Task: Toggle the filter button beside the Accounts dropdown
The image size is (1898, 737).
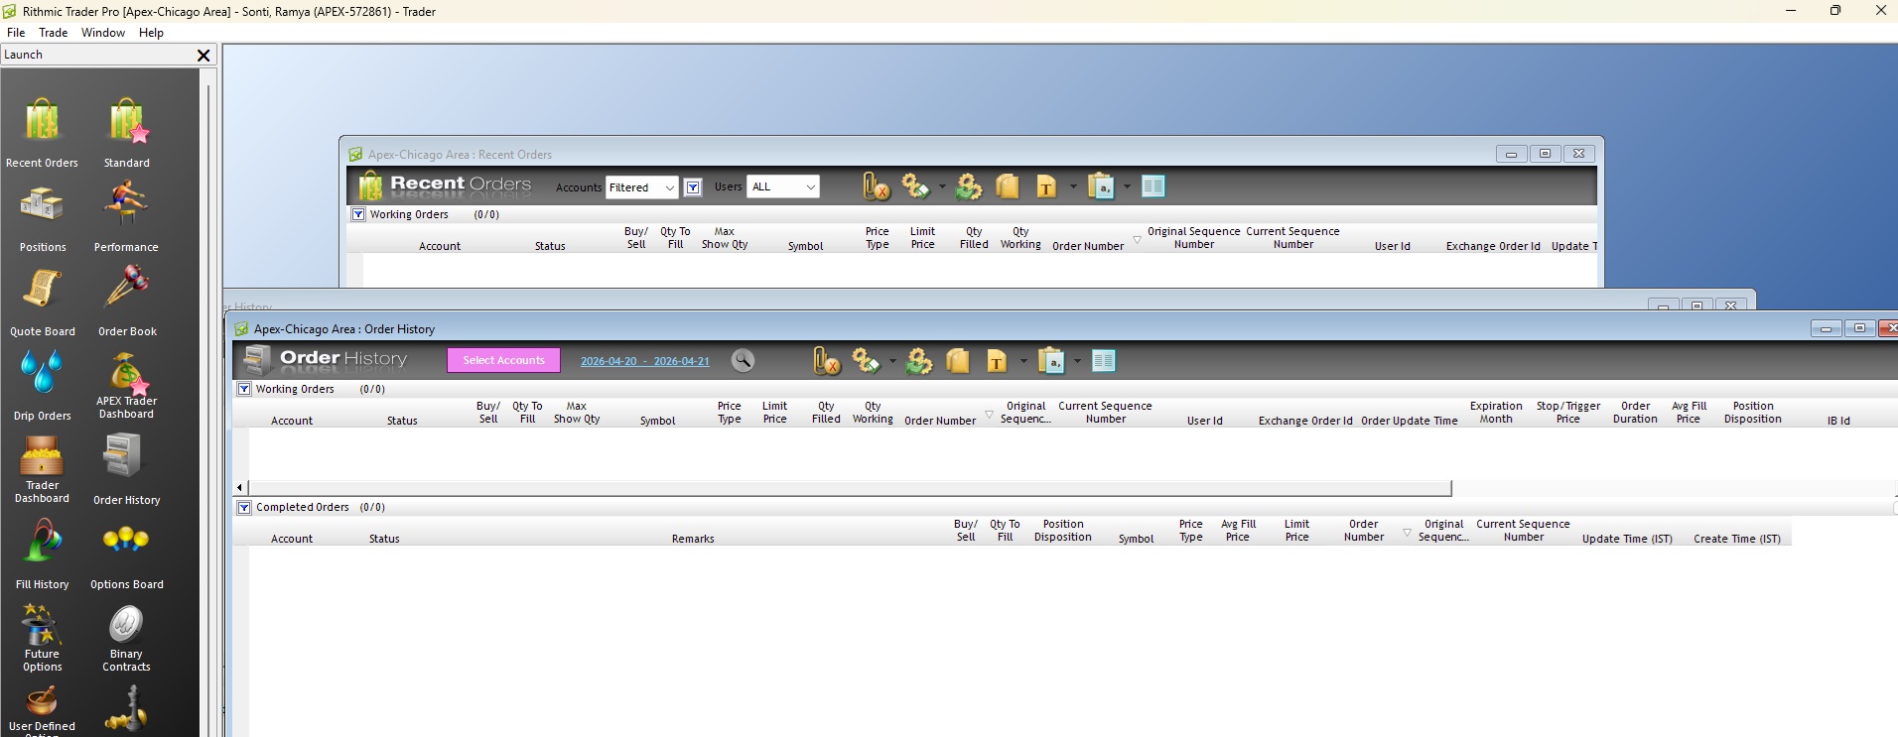Action: coord(693,187)
